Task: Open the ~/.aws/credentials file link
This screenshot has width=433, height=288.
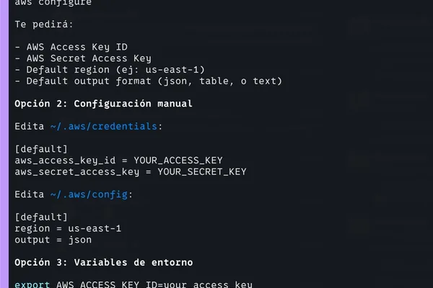Action: click(103, 127)
